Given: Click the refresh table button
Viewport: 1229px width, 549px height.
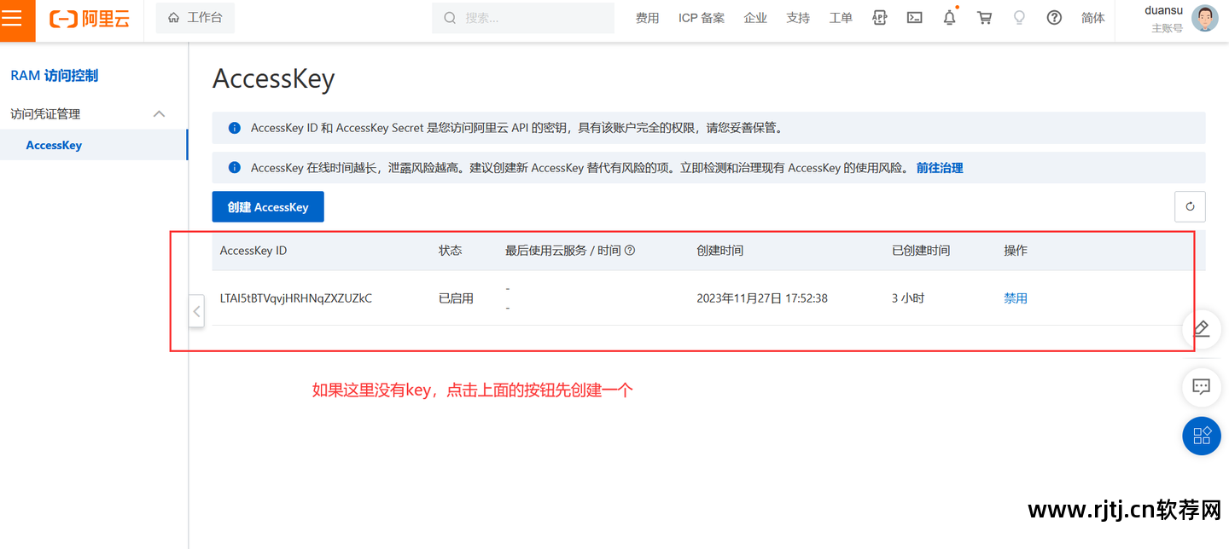Looking at the screenshot, I should coord(1190,206).
